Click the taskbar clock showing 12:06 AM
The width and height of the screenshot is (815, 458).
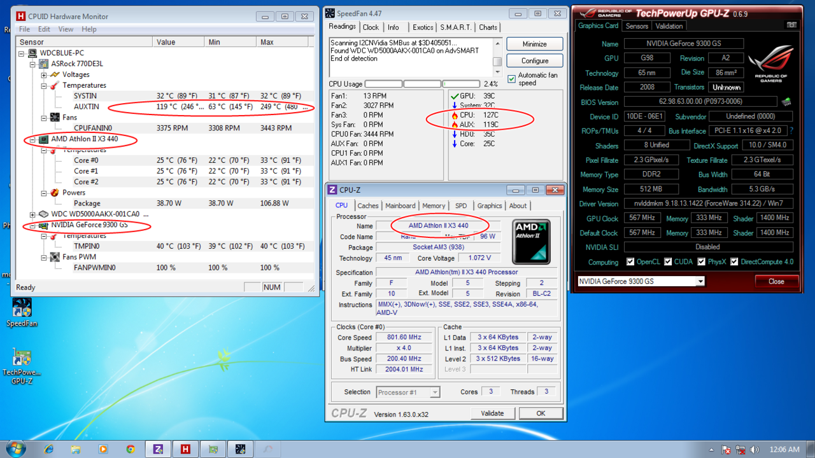[784, 449]
